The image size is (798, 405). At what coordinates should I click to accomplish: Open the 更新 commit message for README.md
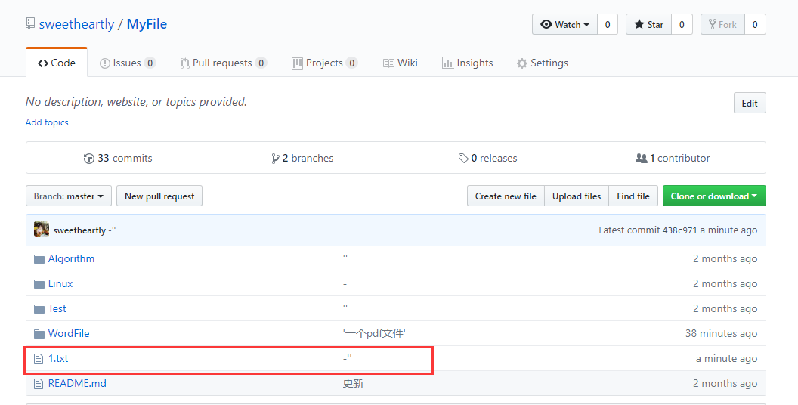[353, 383]
